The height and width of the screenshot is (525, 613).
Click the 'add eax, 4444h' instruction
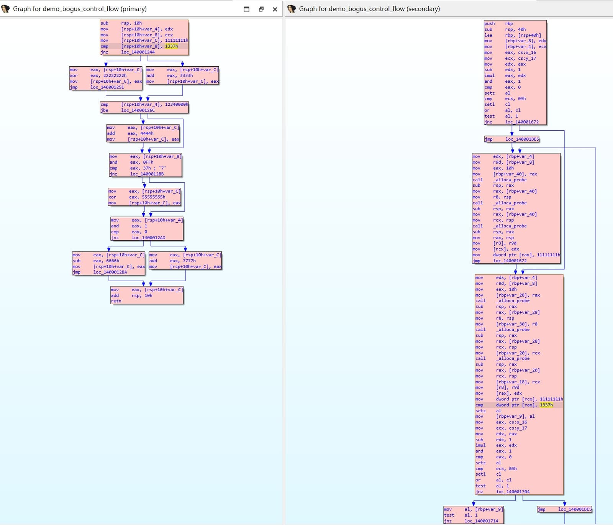tap(130, 133)
